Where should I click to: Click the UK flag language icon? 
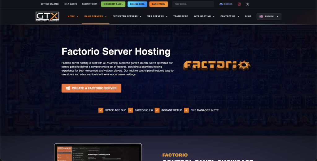pos(261,17)
